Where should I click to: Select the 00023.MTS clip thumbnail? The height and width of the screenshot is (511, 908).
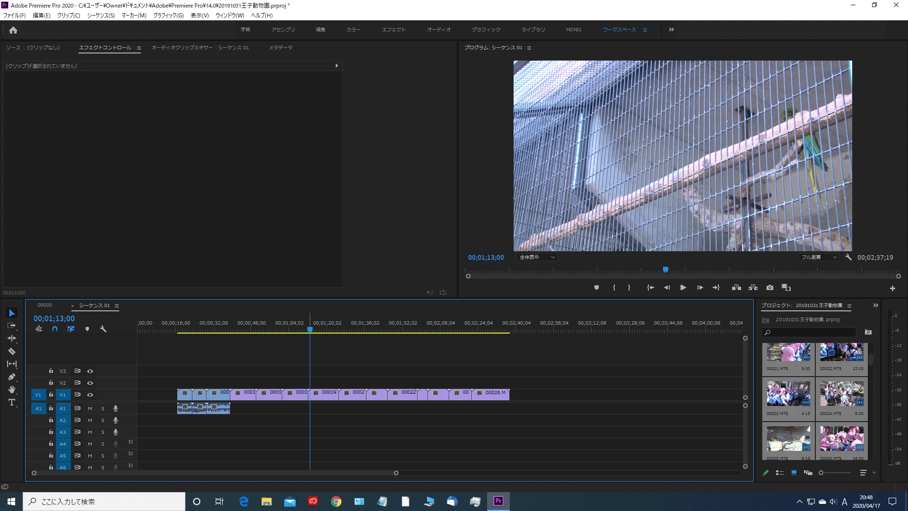787,394
